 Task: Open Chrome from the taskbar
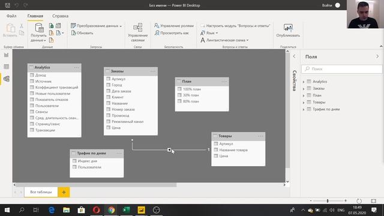[112, 210]
